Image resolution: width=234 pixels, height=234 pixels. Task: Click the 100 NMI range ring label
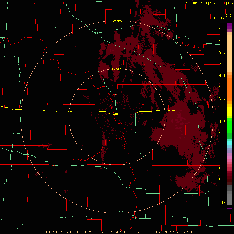coord(117,21)
